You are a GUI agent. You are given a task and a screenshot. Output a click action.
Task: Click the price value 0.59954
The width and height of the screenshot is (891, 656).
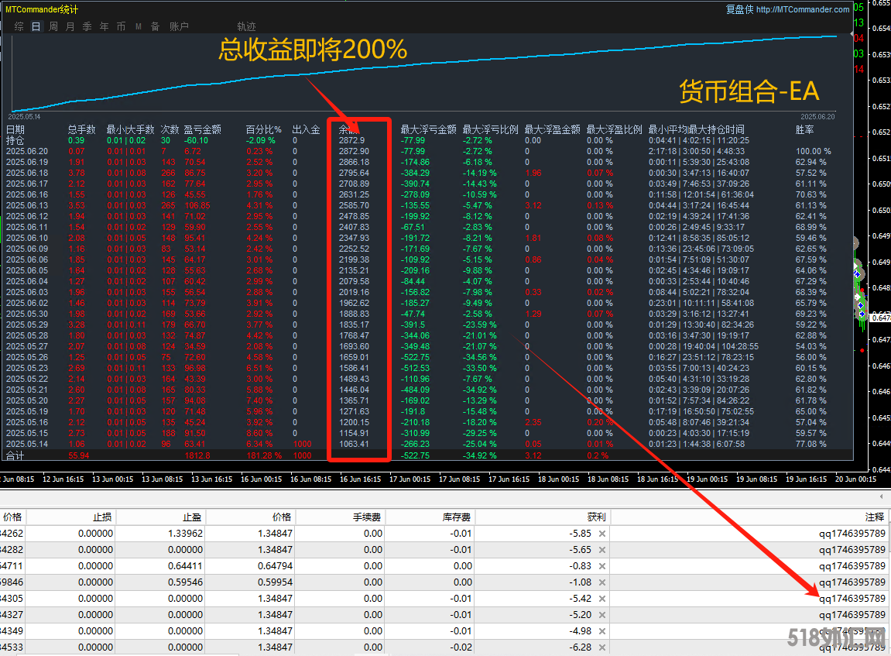pyautogui.click(x=275, y=582)
